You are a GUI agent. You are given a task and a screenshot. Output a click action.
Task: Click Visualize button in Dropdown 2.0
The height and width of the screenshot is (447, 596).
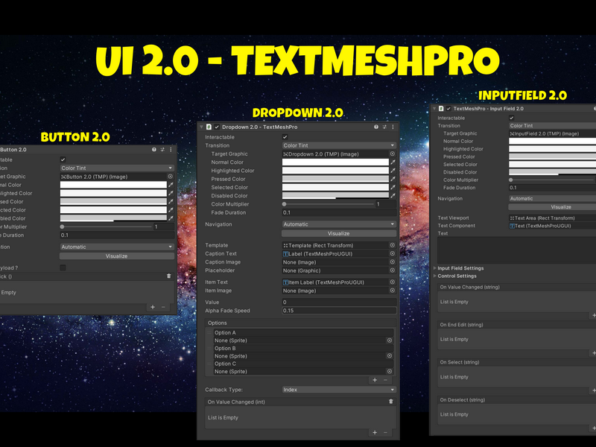tap(339, 233)
